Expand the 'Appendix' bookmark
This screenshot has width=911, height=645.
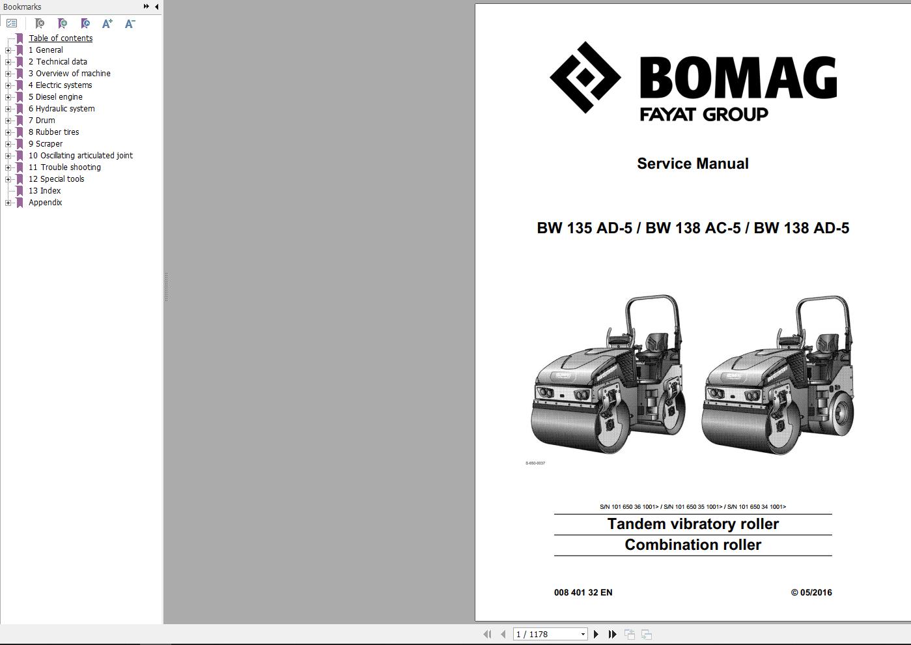(x=8, y=203)
